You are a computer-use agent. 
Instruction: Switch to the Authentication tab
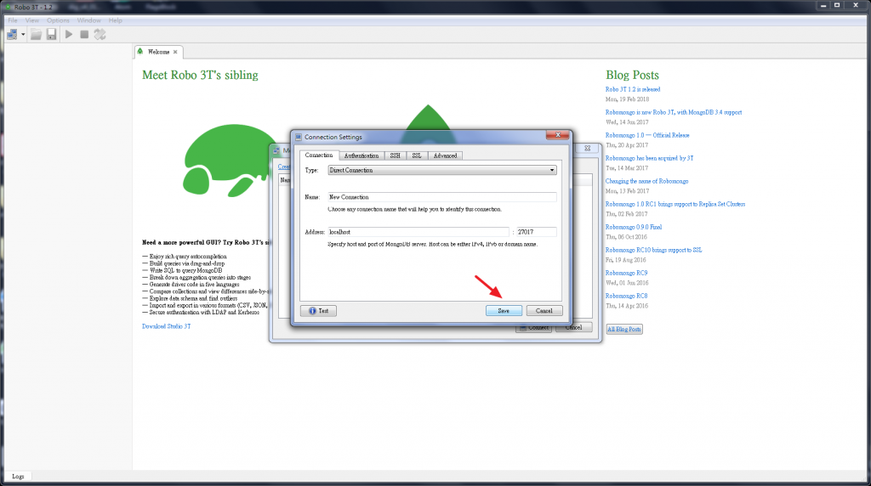coord(361,155)
